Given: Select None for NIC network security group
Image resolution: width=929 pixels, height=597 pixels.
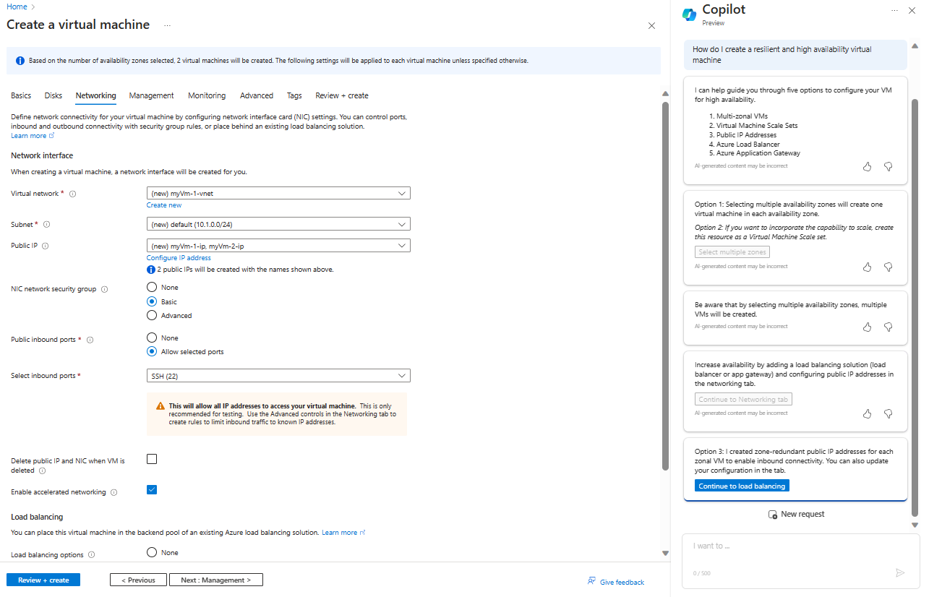Looking at the screenshot, I should tap(152, 288).
